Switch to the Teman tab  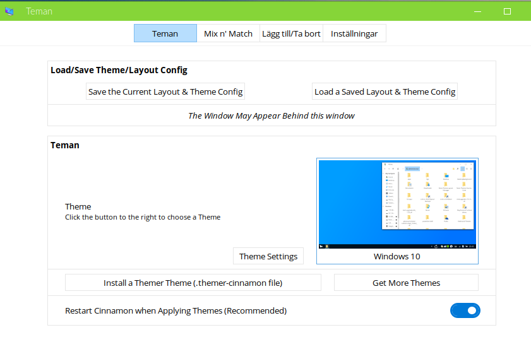[165, 33]
